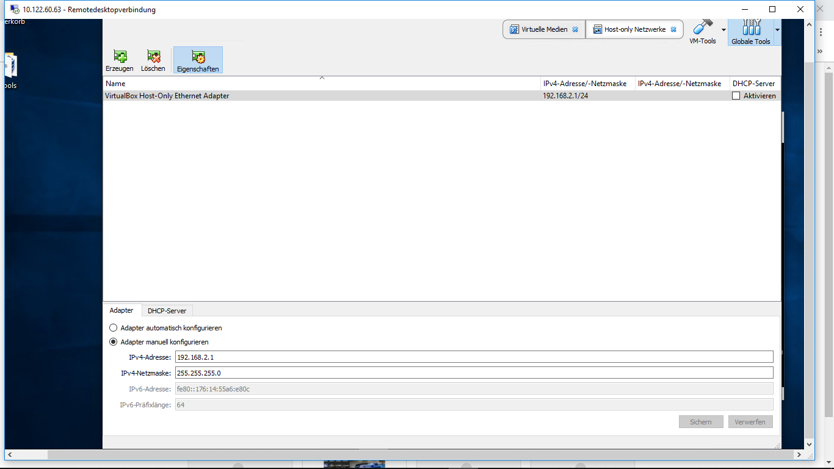The width and height of the screenshot is (834, 469).
Task: Switch to the Adapter tab
Action: (121, 310)
